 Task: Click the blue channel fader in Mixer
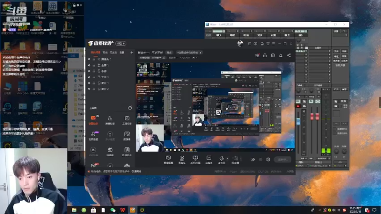(x=298, y=121)
